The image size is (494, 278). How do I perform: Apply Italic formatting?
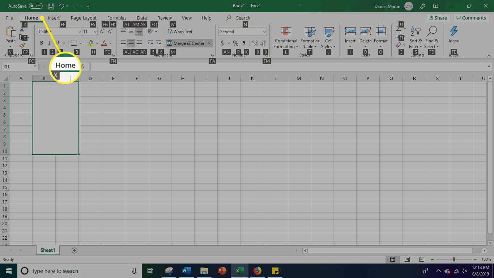pyautogui.click(x=50, y=43)
